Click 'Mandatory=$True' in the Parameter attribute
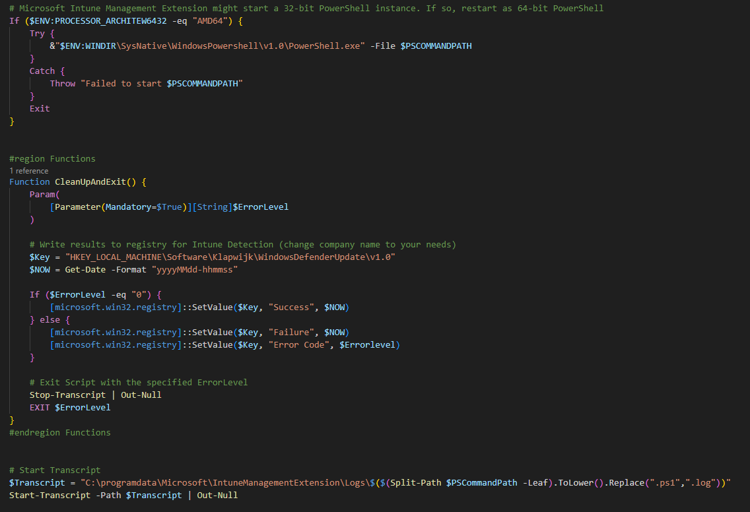 [x=143, y=207]
